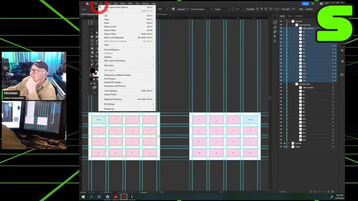Click the zoom level field in status bar

click(x=84, y=192)
